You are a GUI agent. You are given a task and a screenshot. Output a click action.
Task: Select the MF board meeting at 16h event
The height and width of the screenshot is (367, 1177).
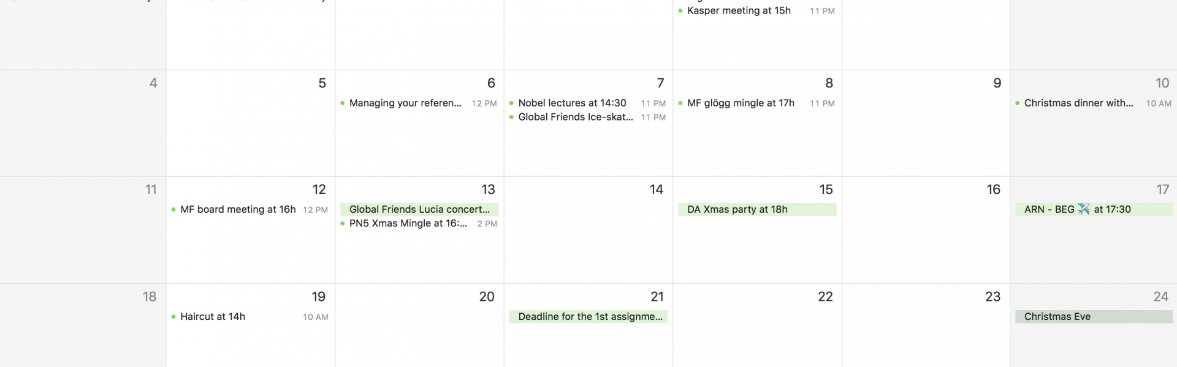(x=250, y=210)
